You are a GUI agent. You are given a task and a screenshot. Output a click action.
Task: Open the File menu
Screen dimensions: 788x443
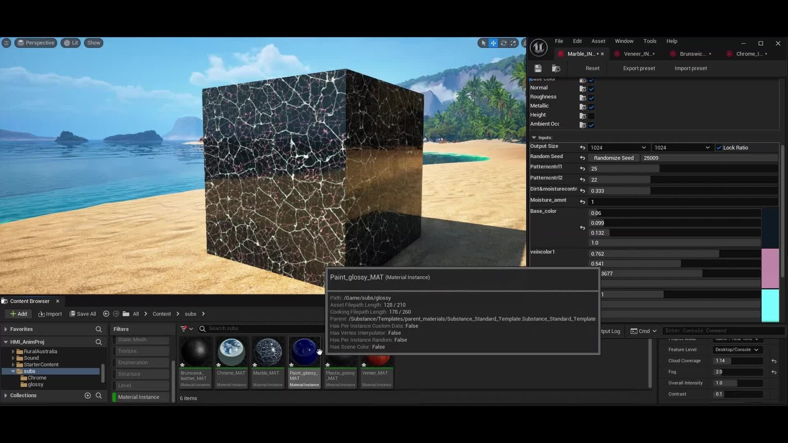pyautogui.click(x=559, y=41)
